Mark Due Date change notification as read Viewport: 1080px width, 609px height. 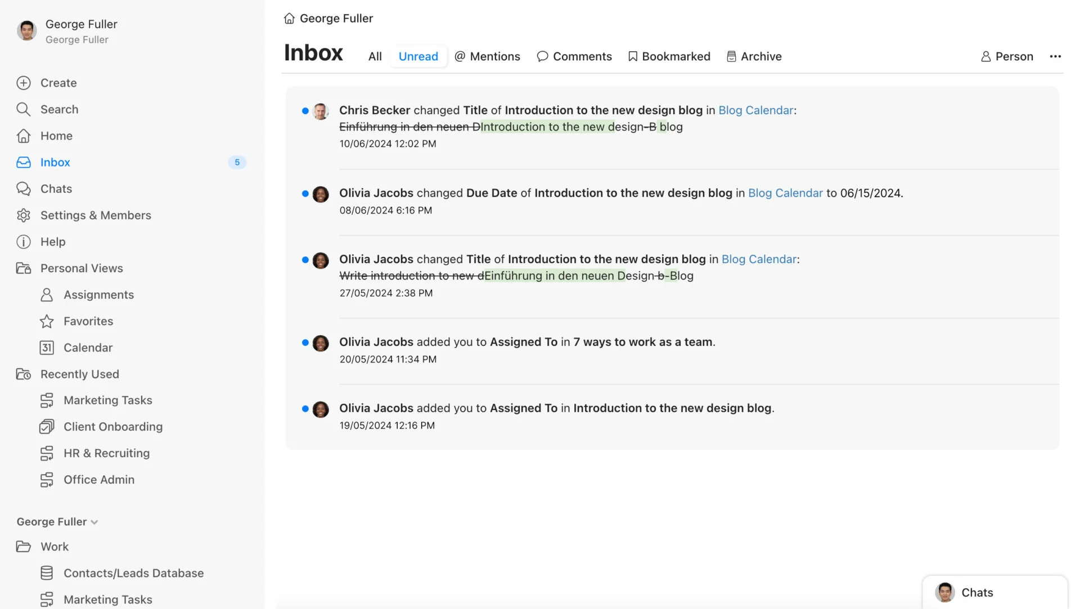(305, 193)
